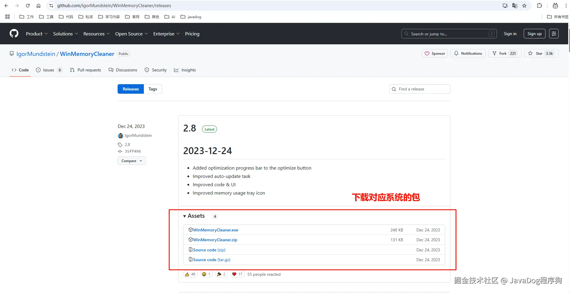Star the WinMemoryCleaner repository
Image resolution: width=570 pixels, height=293 pixels.
[541, 53]
